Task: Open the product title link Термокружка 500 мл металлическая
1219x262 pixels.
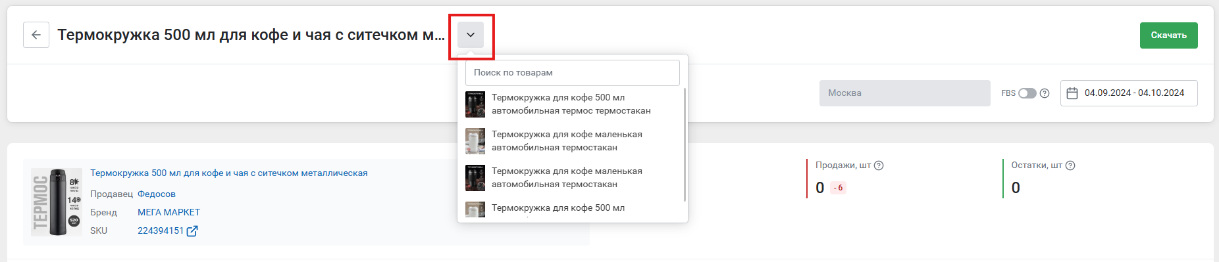Action: point(229,173)
